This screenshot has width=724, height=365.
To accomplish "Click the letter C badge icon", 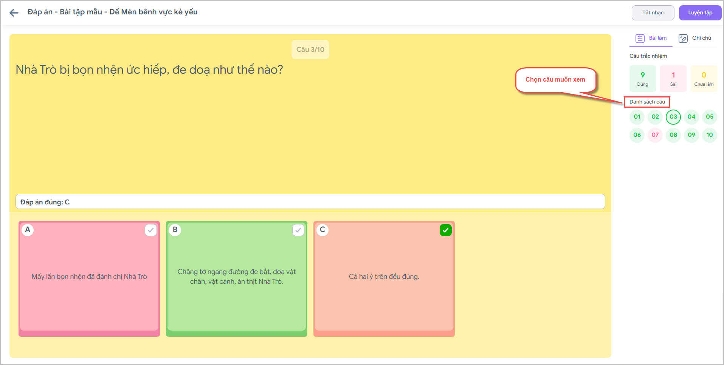I will tap(322, 230).
